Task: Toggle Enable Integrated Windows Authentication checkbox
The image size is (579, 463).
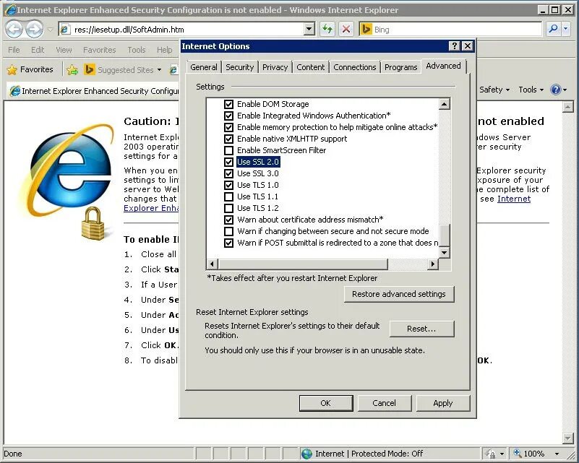Action: 228,116
